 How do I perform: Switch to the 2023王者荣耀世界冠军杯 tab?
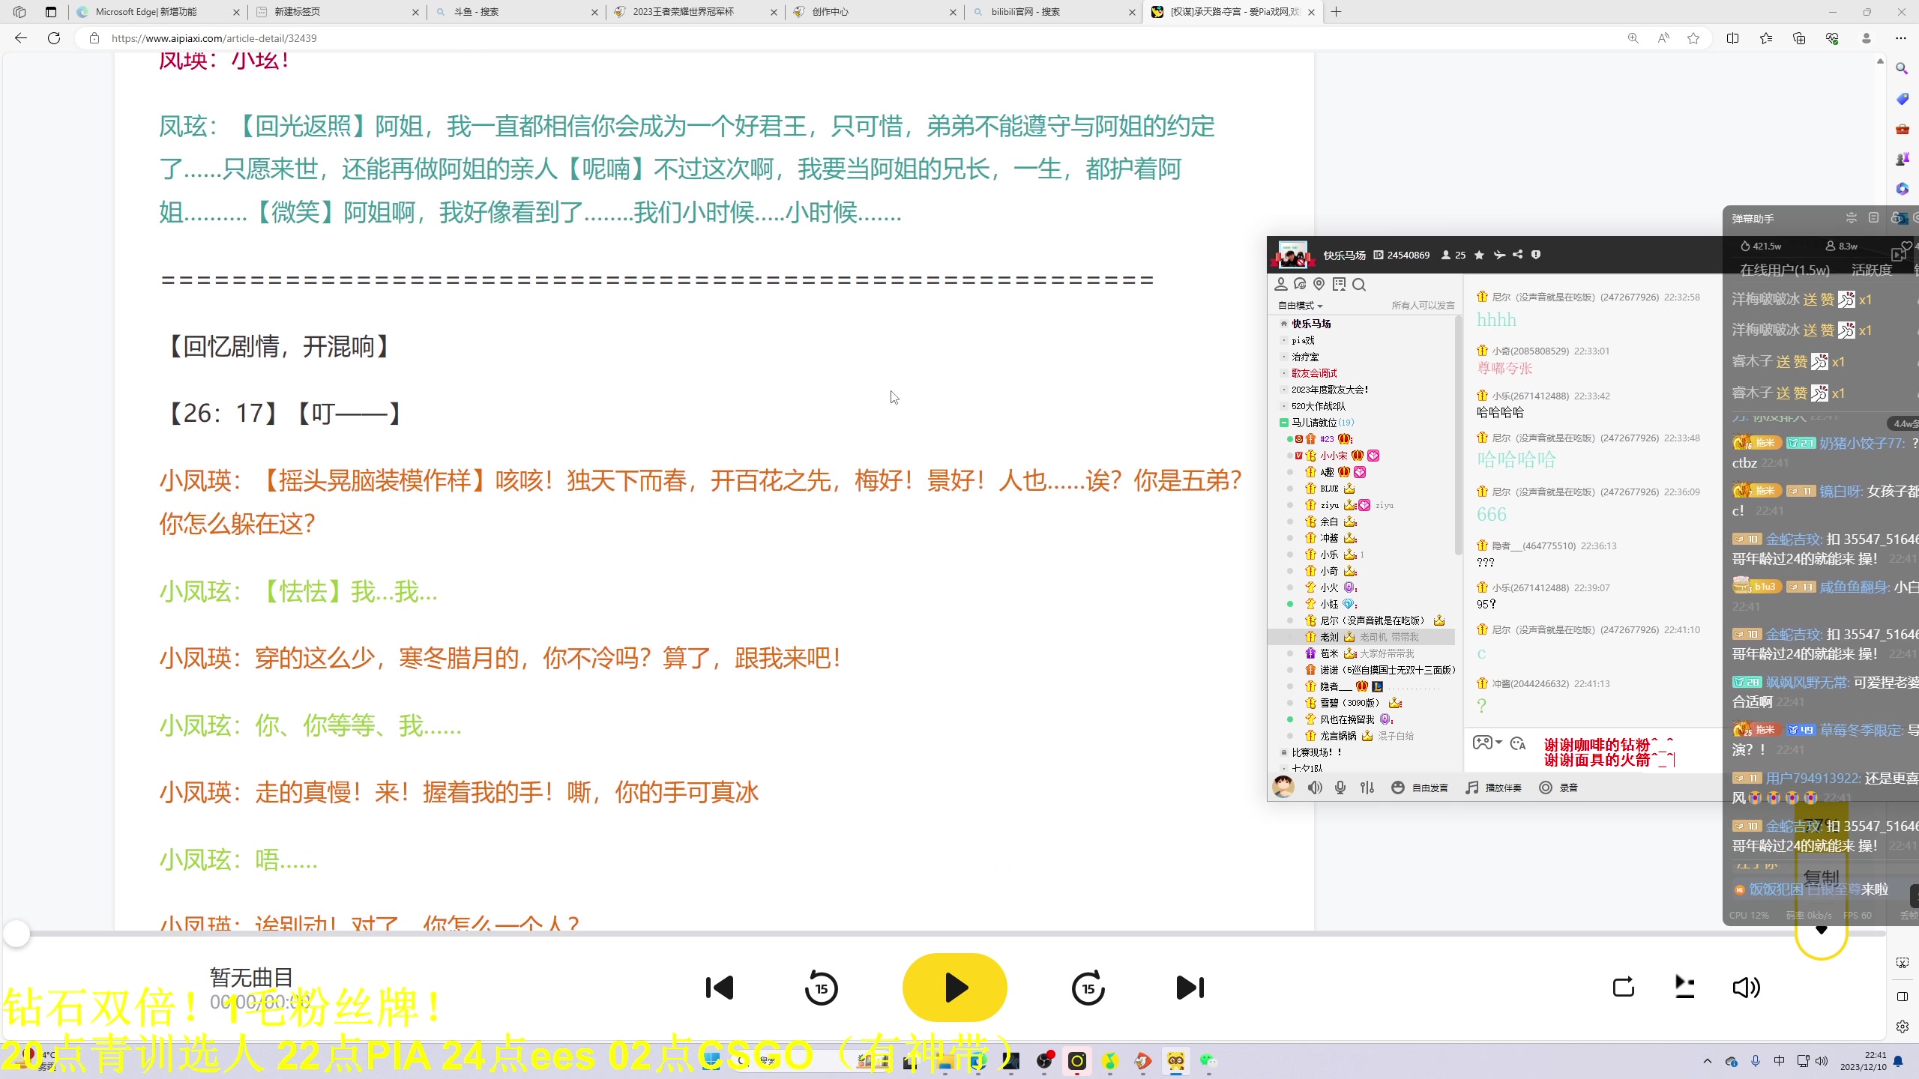696,12
